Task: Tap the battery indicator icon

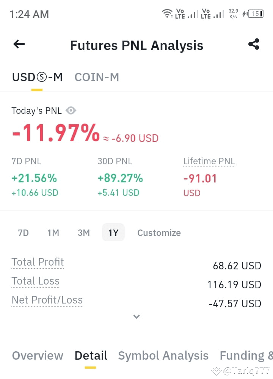Action: point(256,14)
